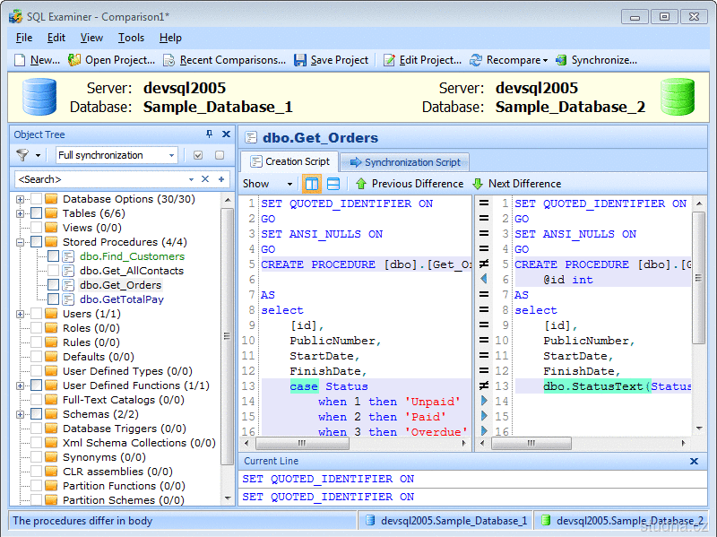Image resolution: width=717 pixels, height=537 pixels.
Task: Click the Save Project disk icon
Action: point(300,60)
